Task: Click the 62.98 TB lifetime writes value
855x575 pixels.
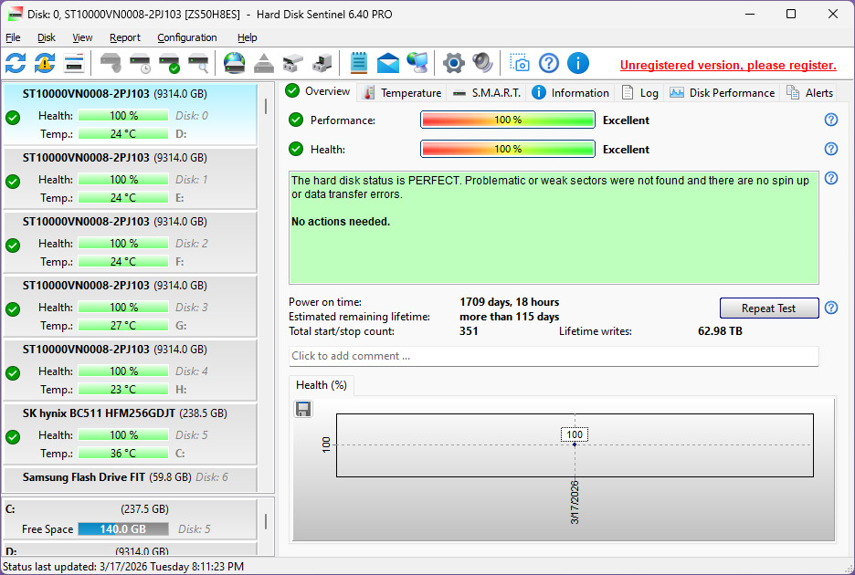Action: (x=720, y=330)
